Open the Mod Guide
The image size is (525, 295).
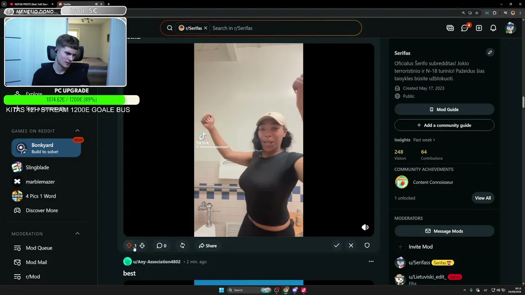[x=444, y=109]
